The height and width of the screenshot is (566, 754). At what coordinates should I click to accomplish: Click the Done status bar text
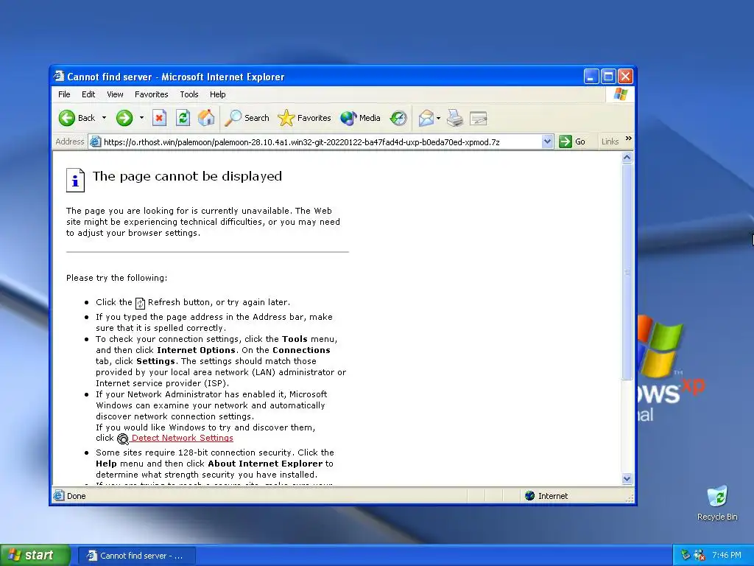pyautogui.click(x=76, y=496)
